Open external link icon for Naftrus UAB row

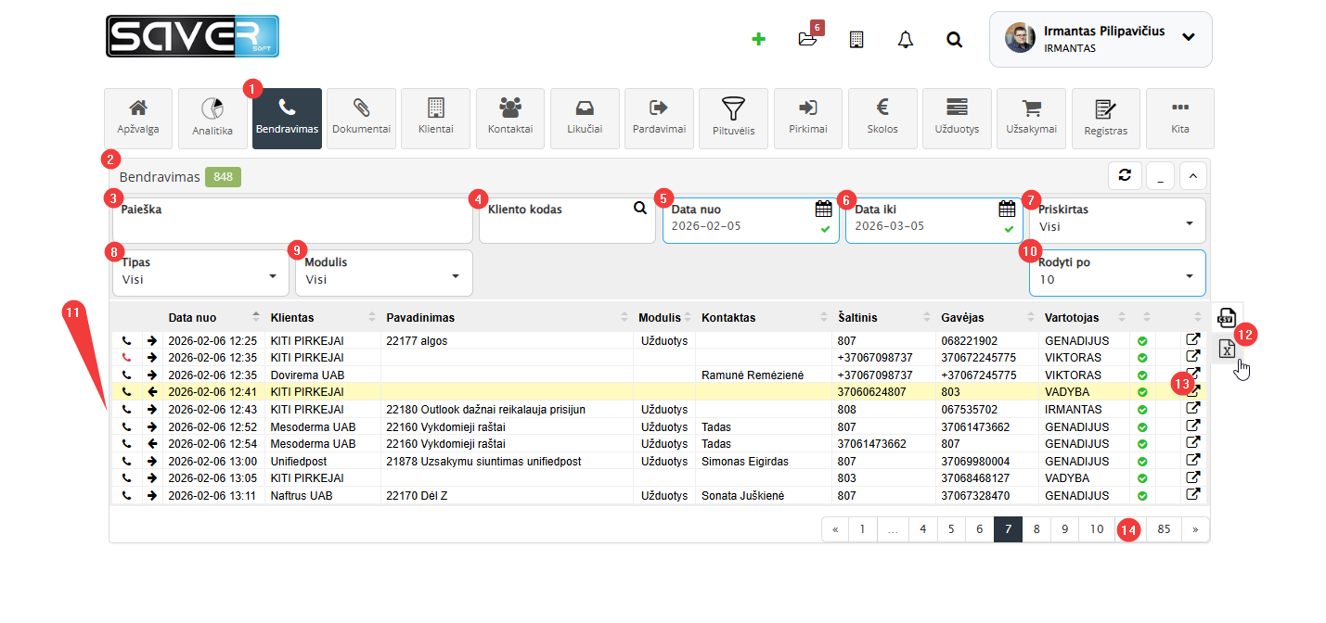point(1193,495)
